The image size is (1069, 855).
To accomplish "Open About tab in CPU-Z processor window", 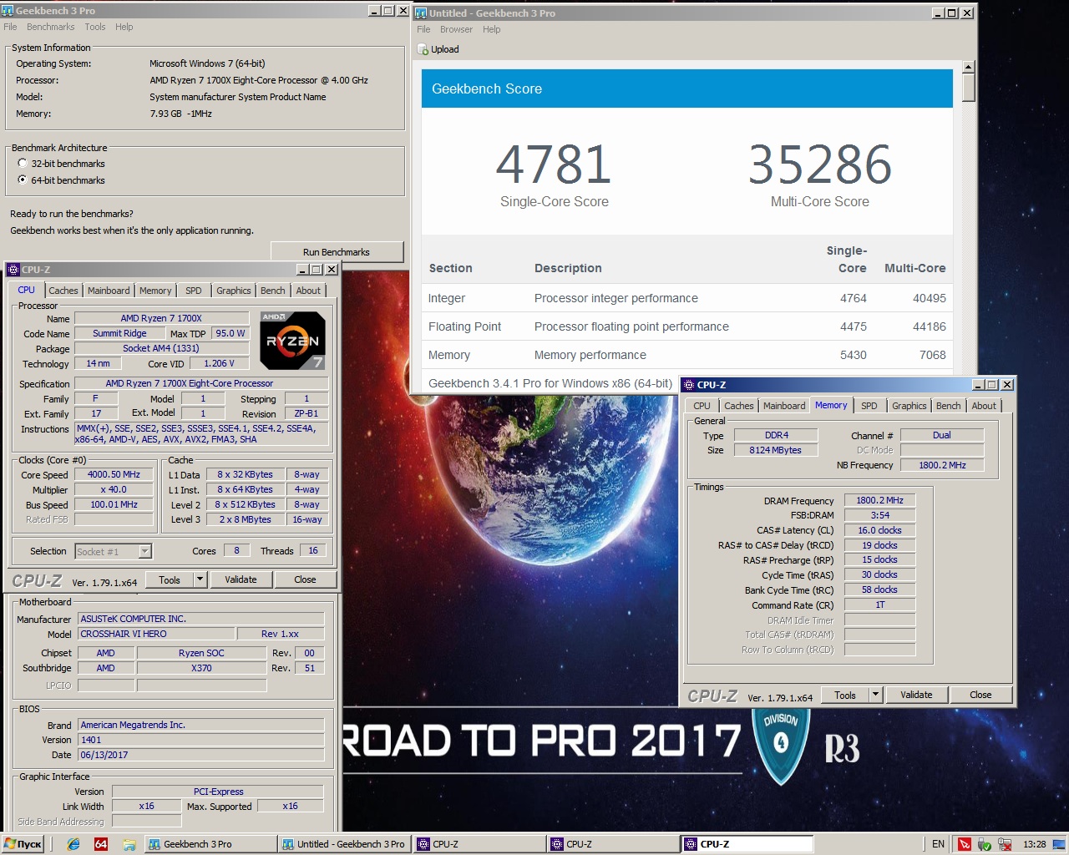I will coord(308,291).
